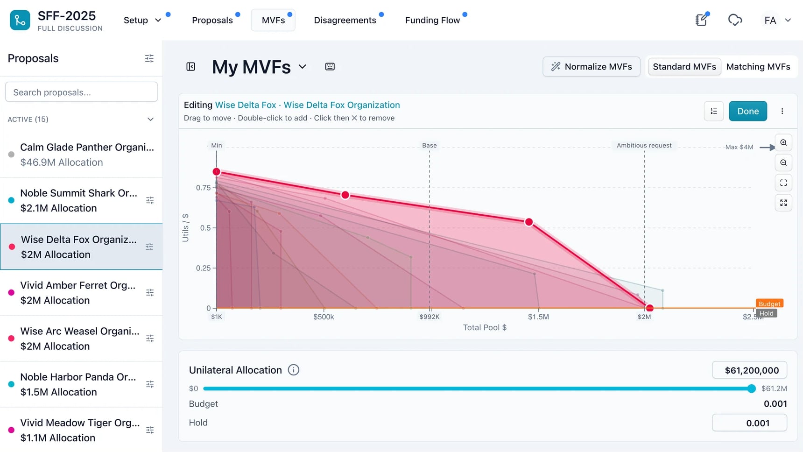Expand the My MVFs title dropdown

[303, 67]
